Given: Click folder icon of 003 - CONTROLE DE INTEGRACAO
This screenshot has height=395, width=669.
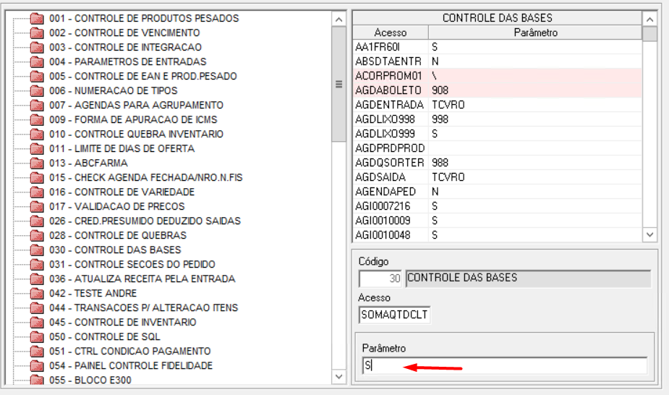Looking at the screenshot, I should [37, 47].
